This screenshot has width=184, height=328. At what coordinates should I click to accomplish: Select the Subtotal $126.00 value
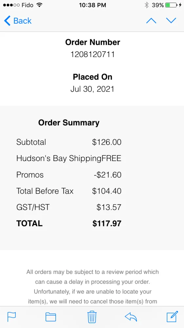point(107,142)
